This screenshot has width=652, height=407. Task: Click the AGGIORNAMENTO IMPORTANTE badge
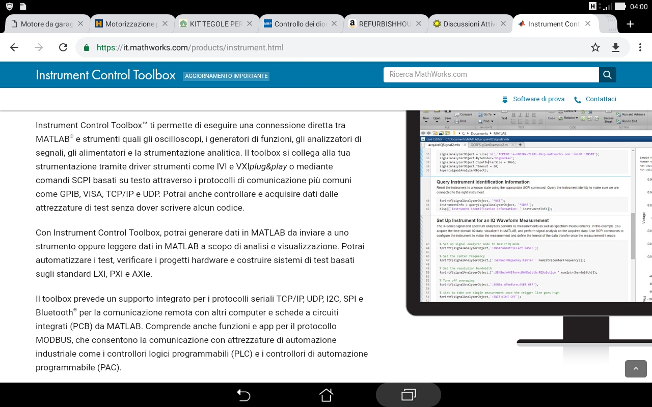[x=226, y=76]
